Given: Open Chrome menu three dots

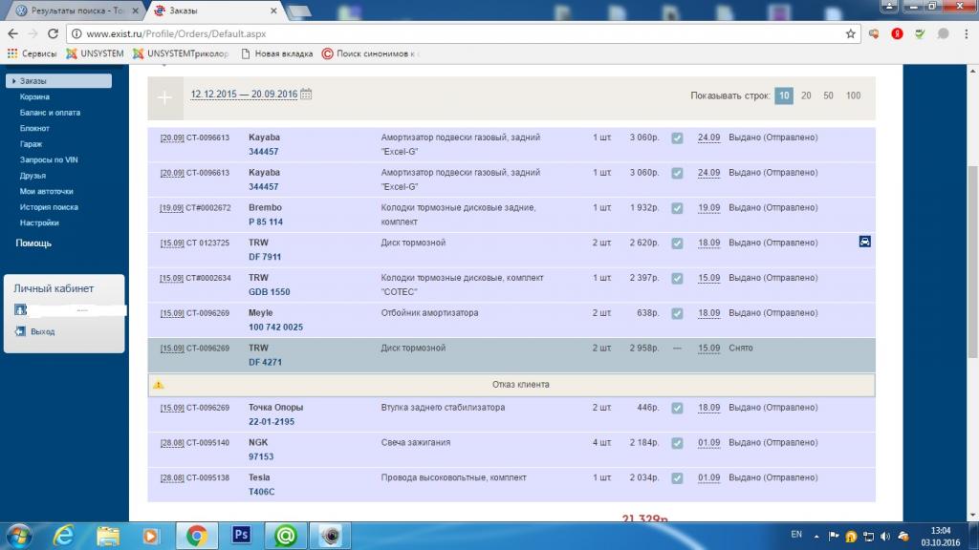Looking at the screenshot, I should click(967, 33).
